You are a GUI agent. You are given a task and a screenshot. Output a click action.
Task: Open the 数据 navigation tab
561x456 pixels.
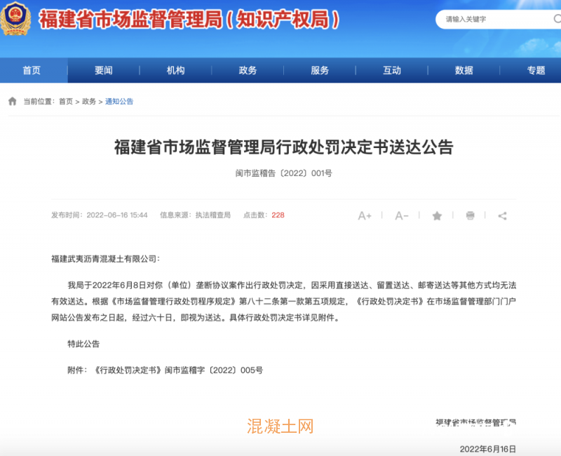point(464,70)
